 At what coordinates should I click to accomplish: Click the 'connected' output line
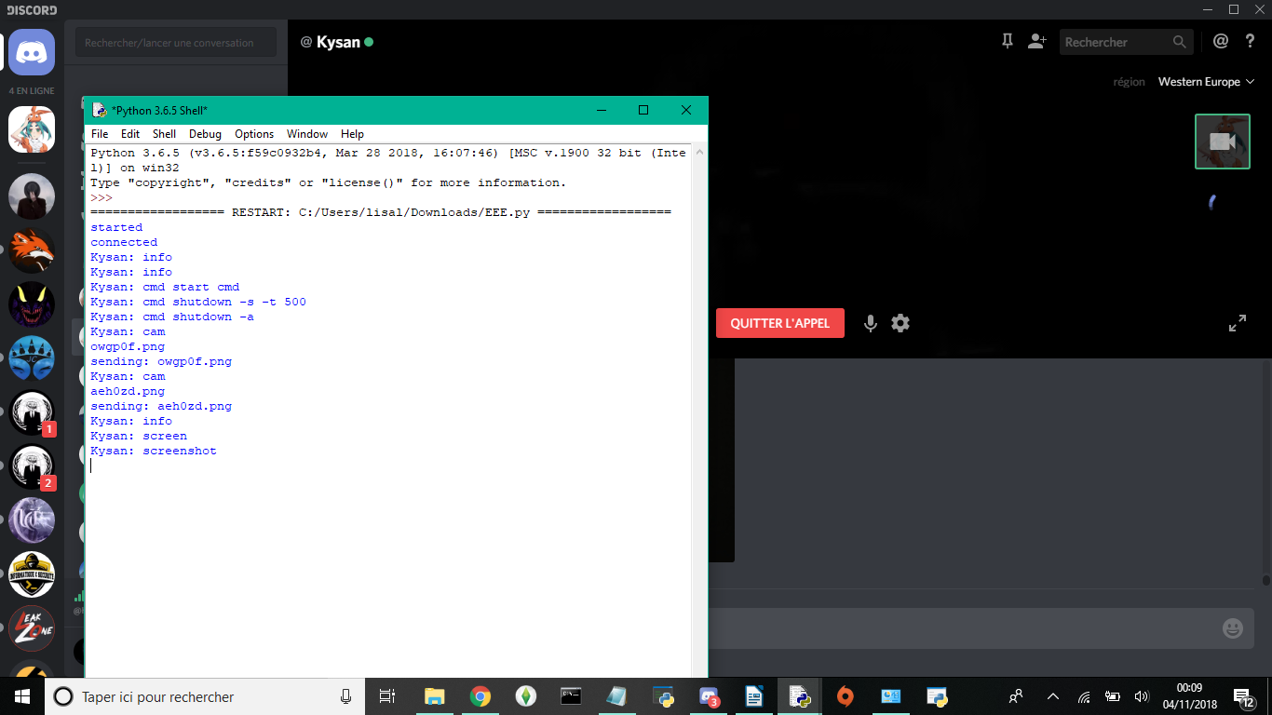(124, 242)
